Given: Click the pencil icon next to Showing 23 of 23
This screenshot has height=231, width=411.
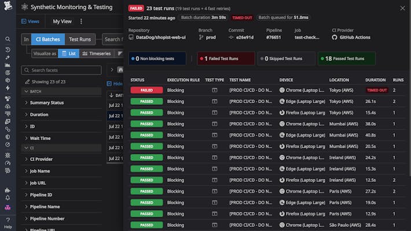Looking at the screenshot, I should coord(27,82).
